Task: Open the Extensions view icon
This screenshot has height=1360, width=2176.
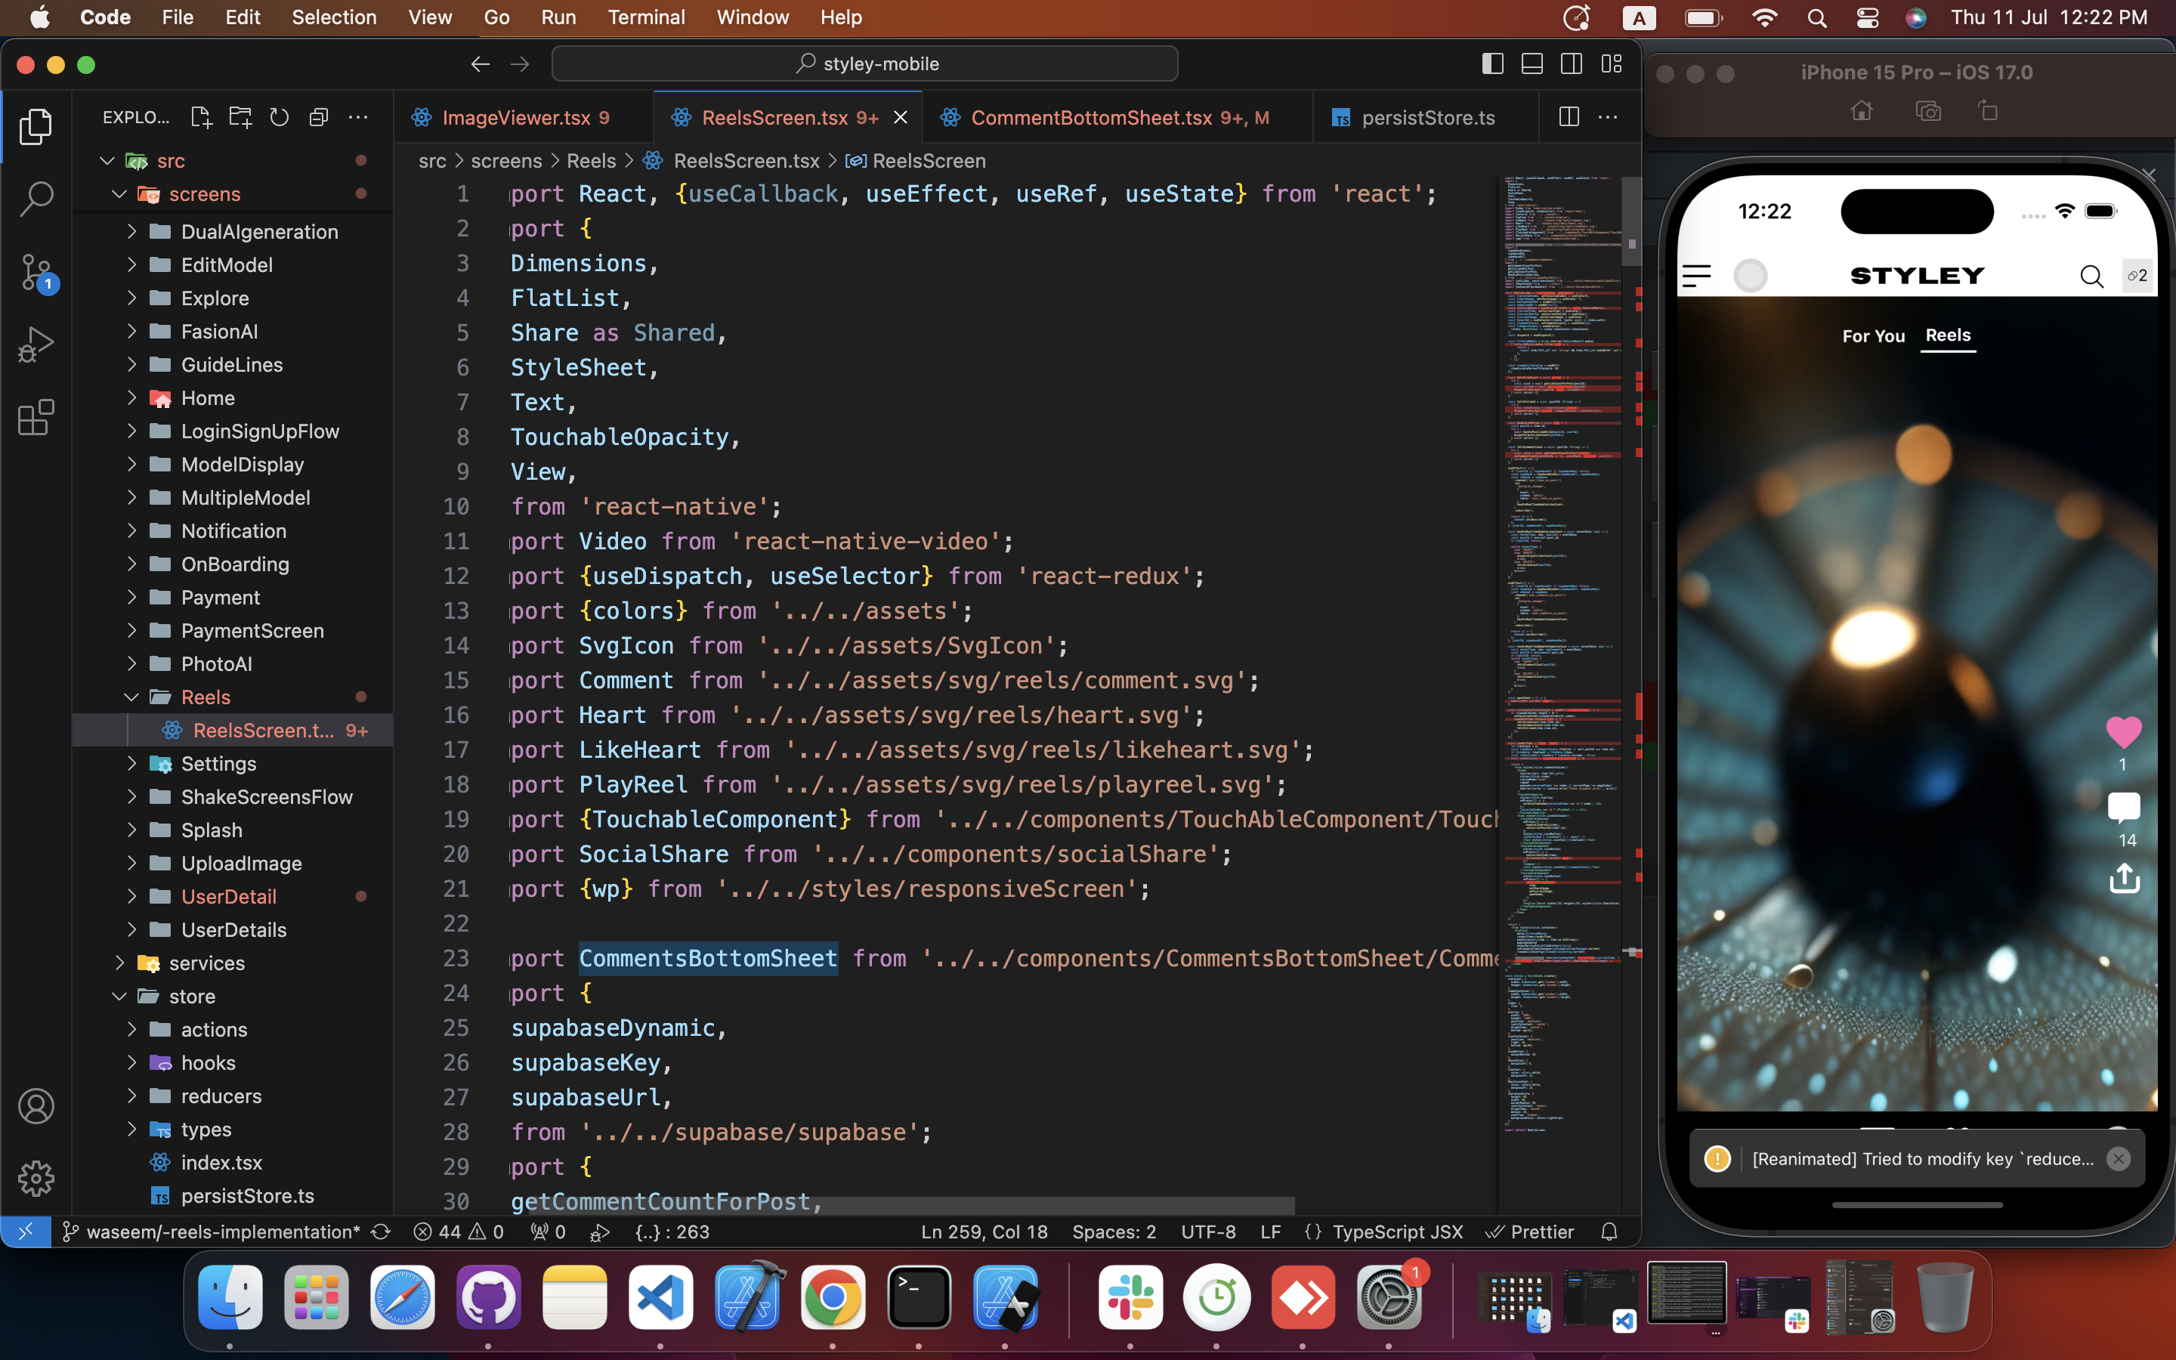Action: click(36, 417)
